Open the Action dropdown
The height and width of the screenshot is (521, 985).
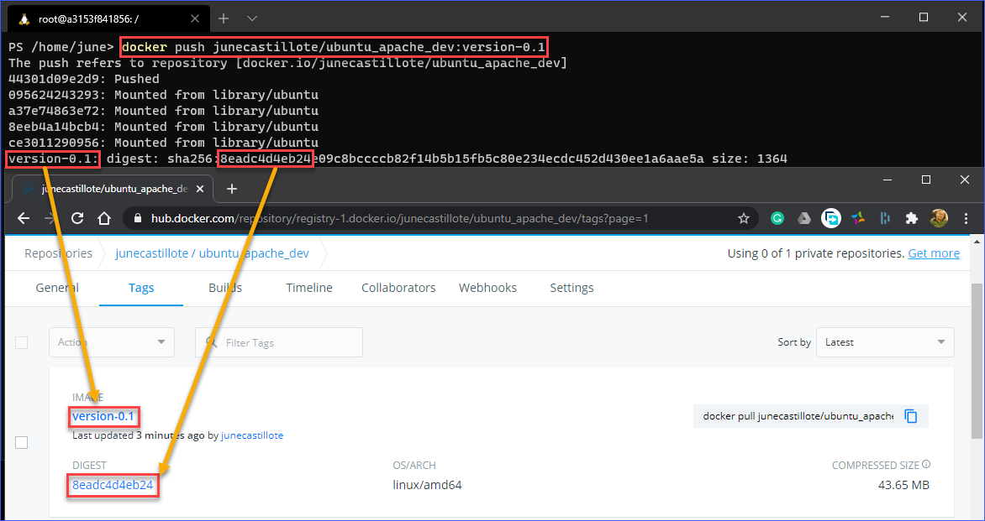[x=112, y=342]
